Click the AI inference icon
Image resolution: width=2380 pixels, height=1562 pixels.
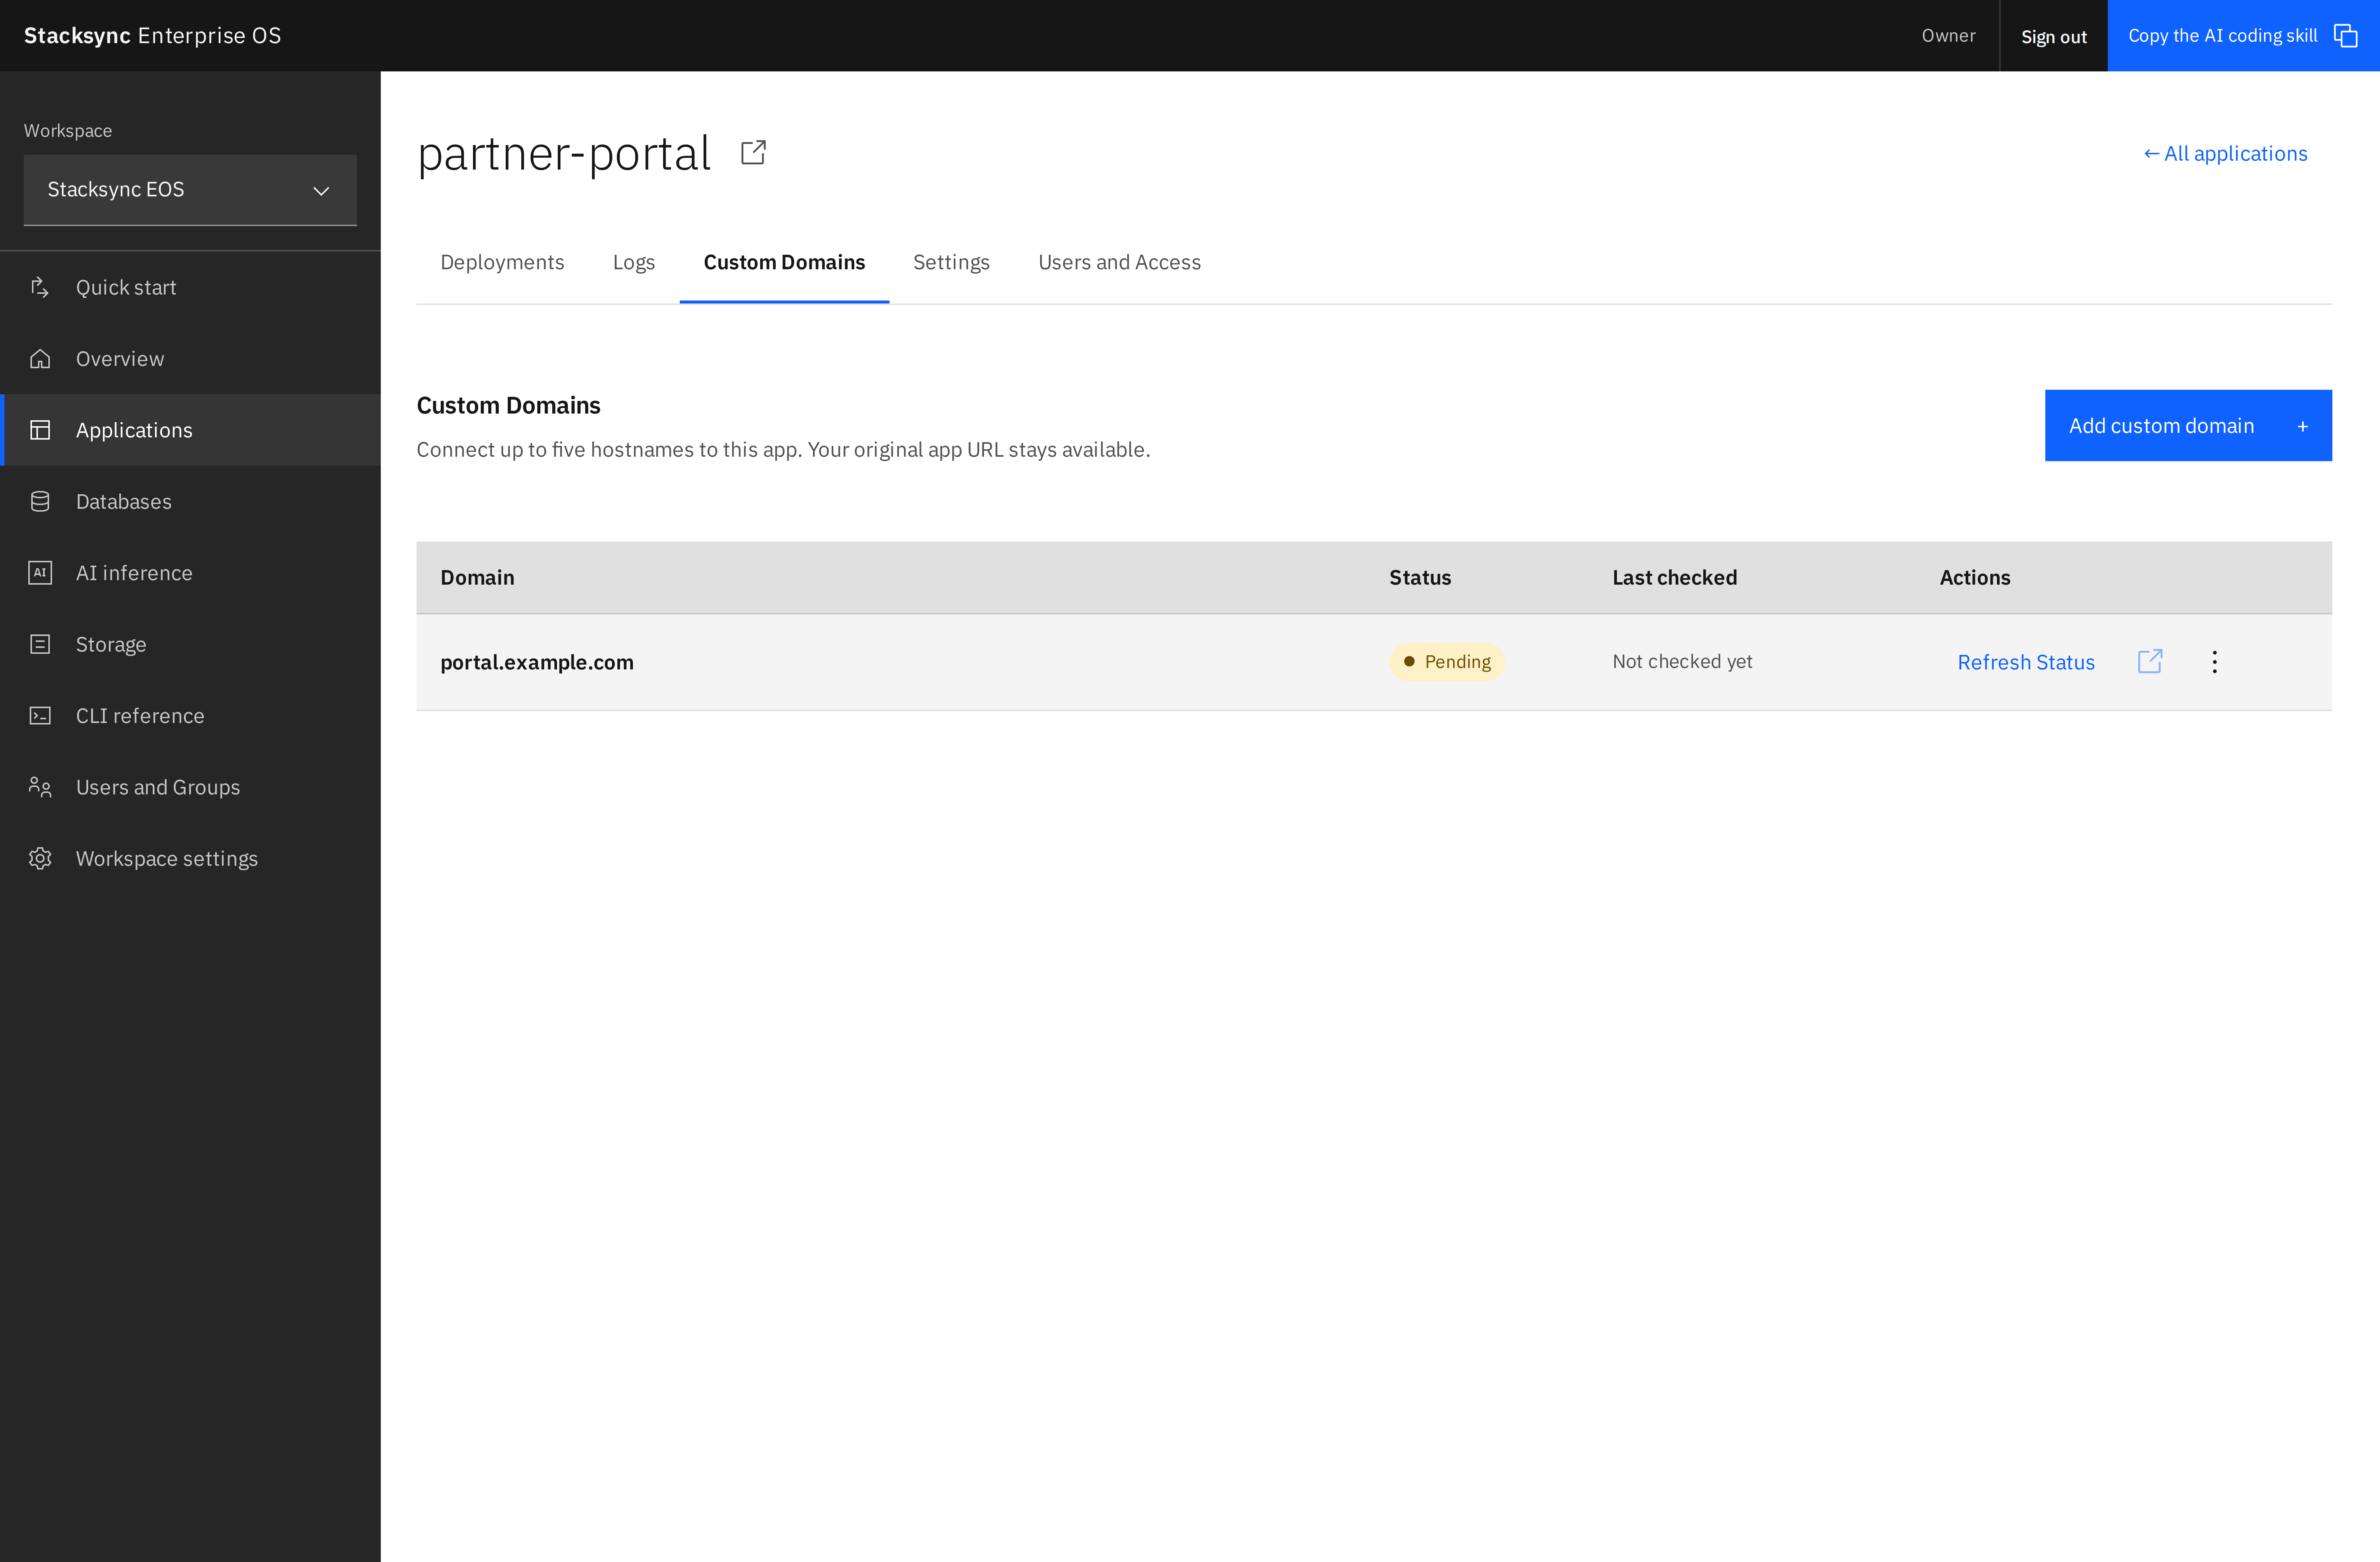(x=40, y=573)
